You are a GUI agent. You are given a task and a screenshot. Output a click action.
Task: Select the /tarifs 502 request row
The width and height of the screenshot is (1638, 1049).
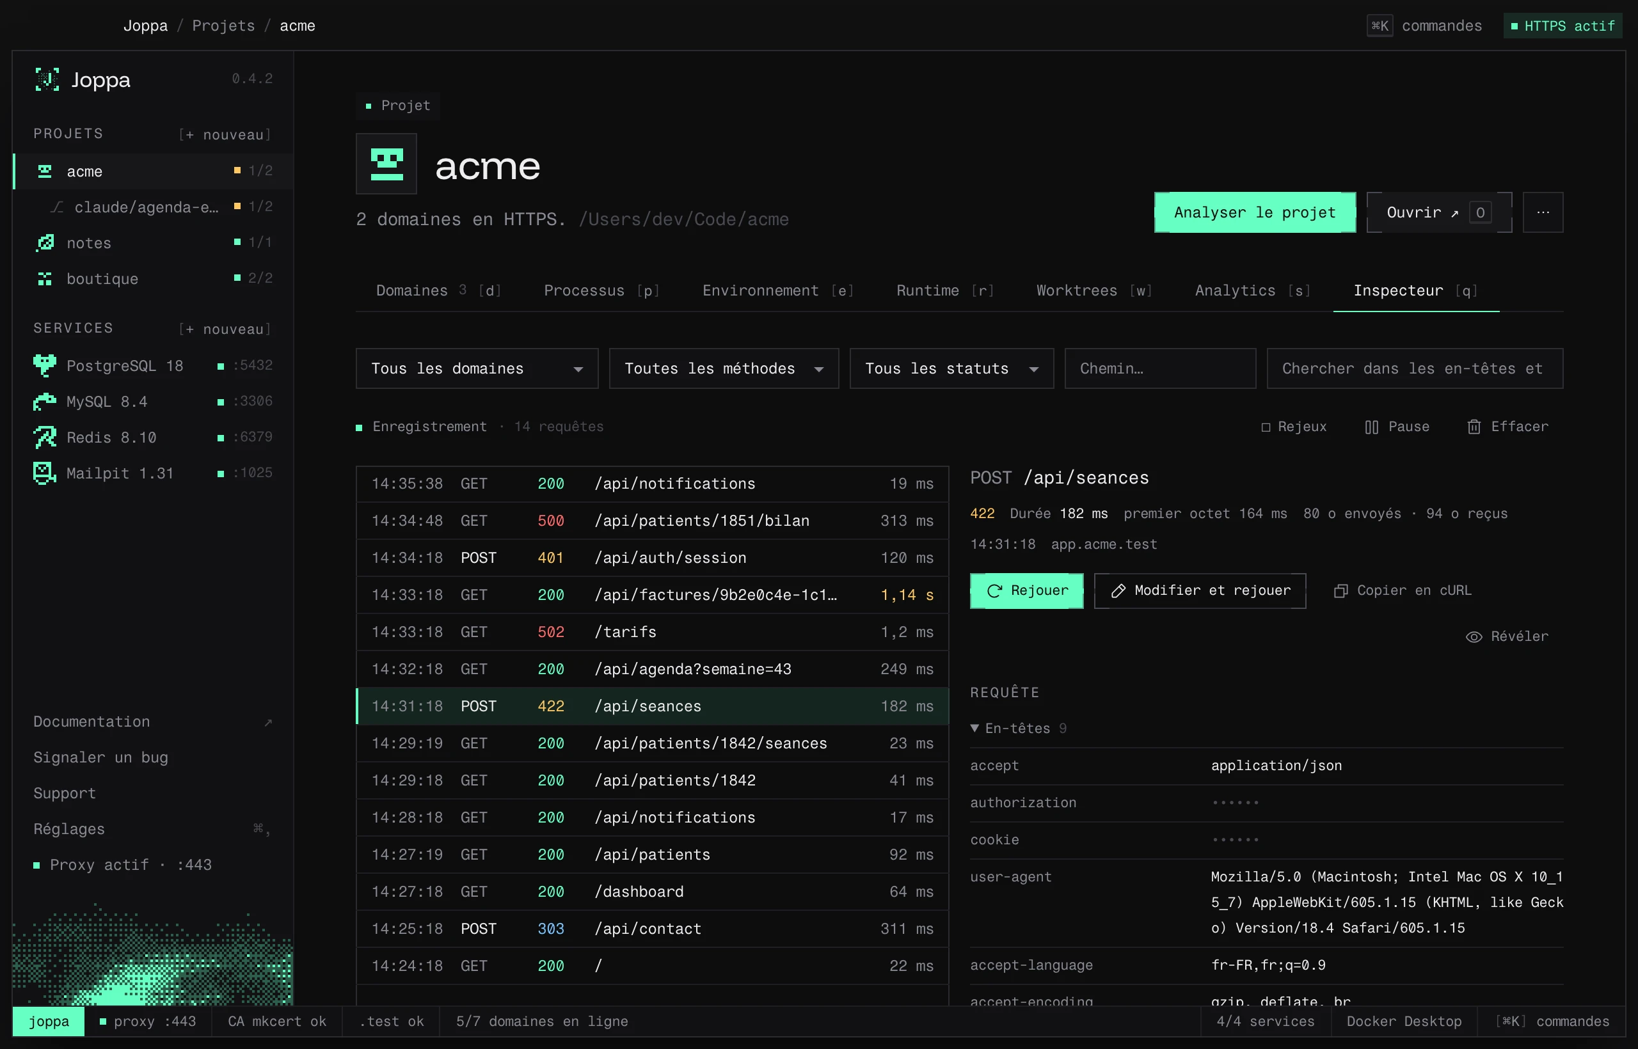652,632
